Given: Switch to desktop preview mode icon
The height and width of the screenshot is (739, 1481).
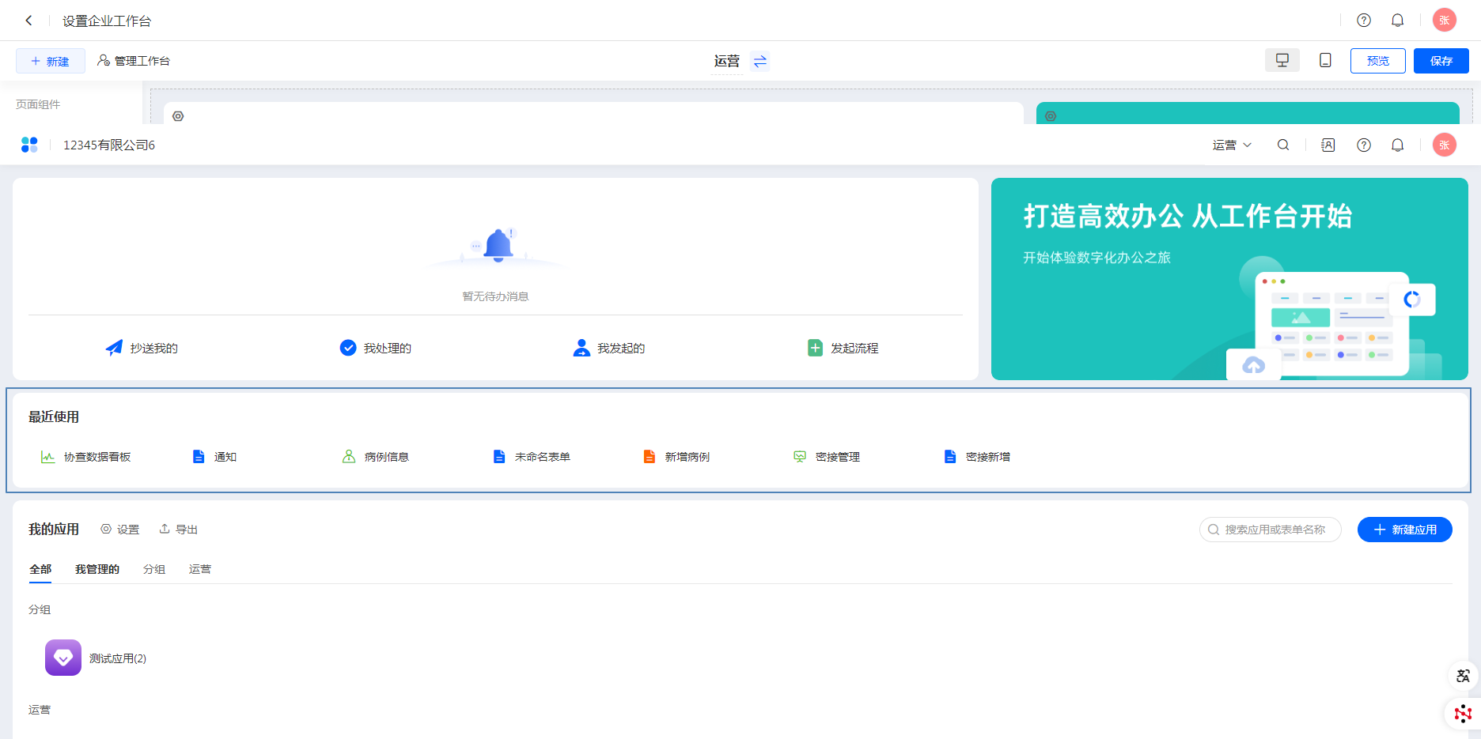Looking at the screenshot, I should pyautogui.click(x=1282, y=61).
